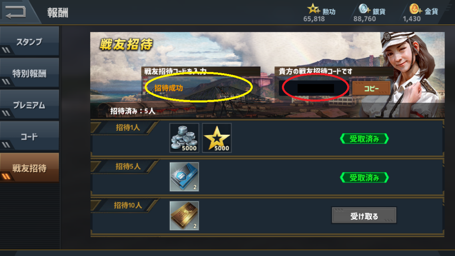This screenshot has height=256, width=455.
Task: Open the スタンプ tab
Action: click(x=30, y=41)
